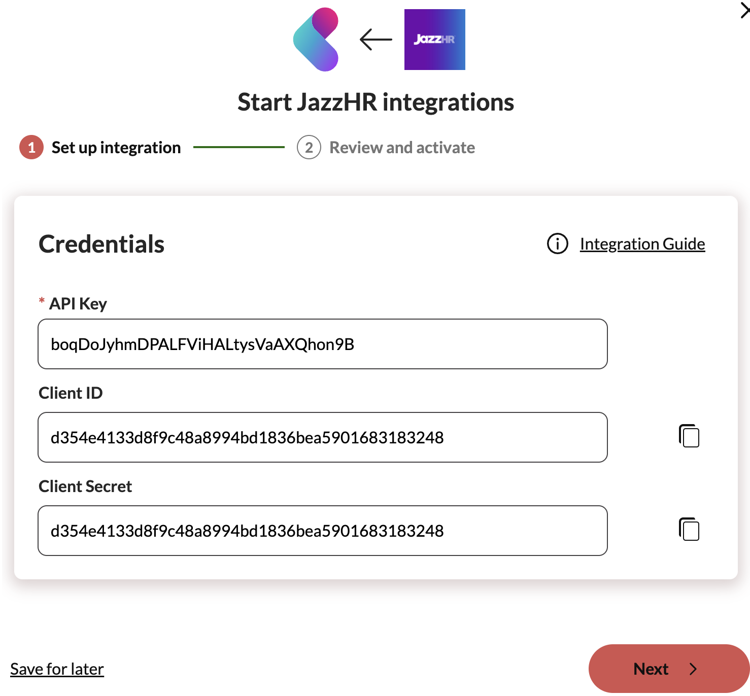Screen dimensions: 750x696
Task: Click the copy icon next to Client ID
Action: 689,436
